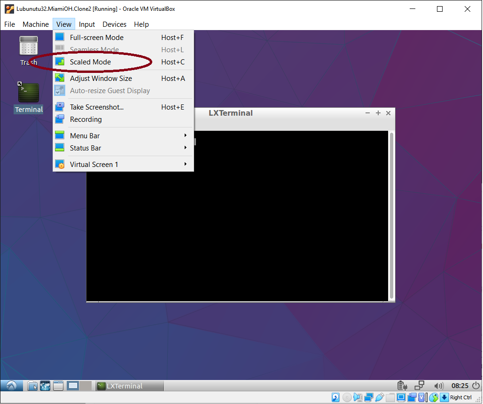Switch to the first desktop in the pager
The height and width of the screenshot is (404, 483).
tap(73, 386)
